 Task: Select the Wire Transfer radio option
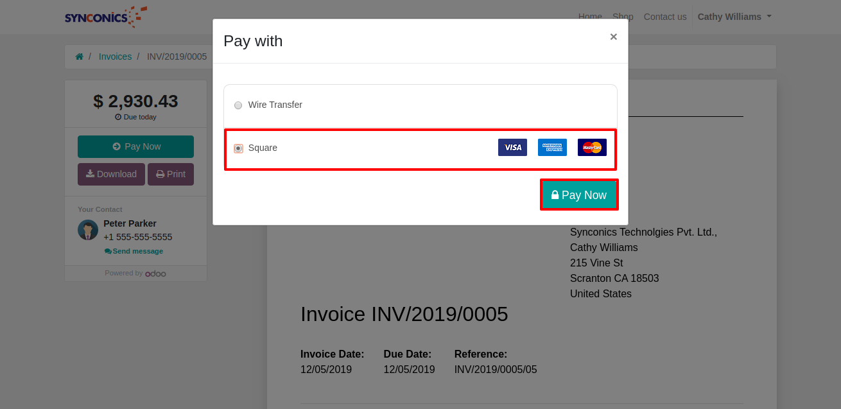238,105
